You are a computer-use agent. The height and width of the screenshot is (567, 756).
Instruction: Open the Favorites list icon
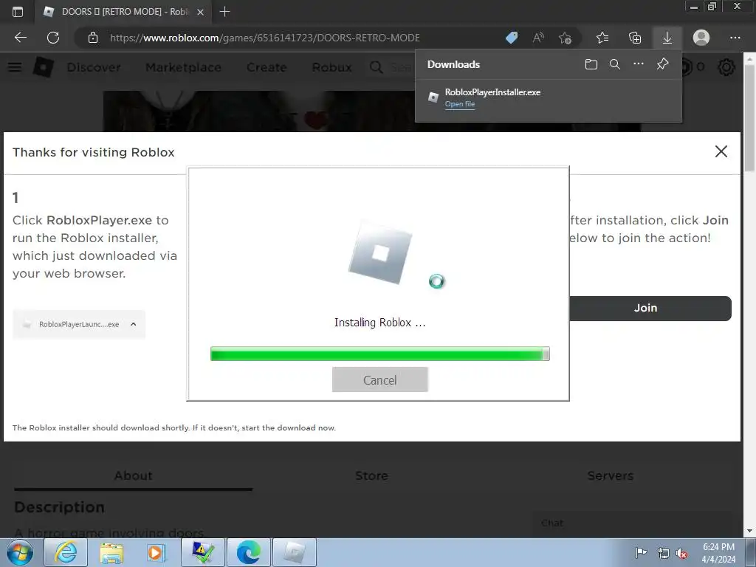(602, 38)
